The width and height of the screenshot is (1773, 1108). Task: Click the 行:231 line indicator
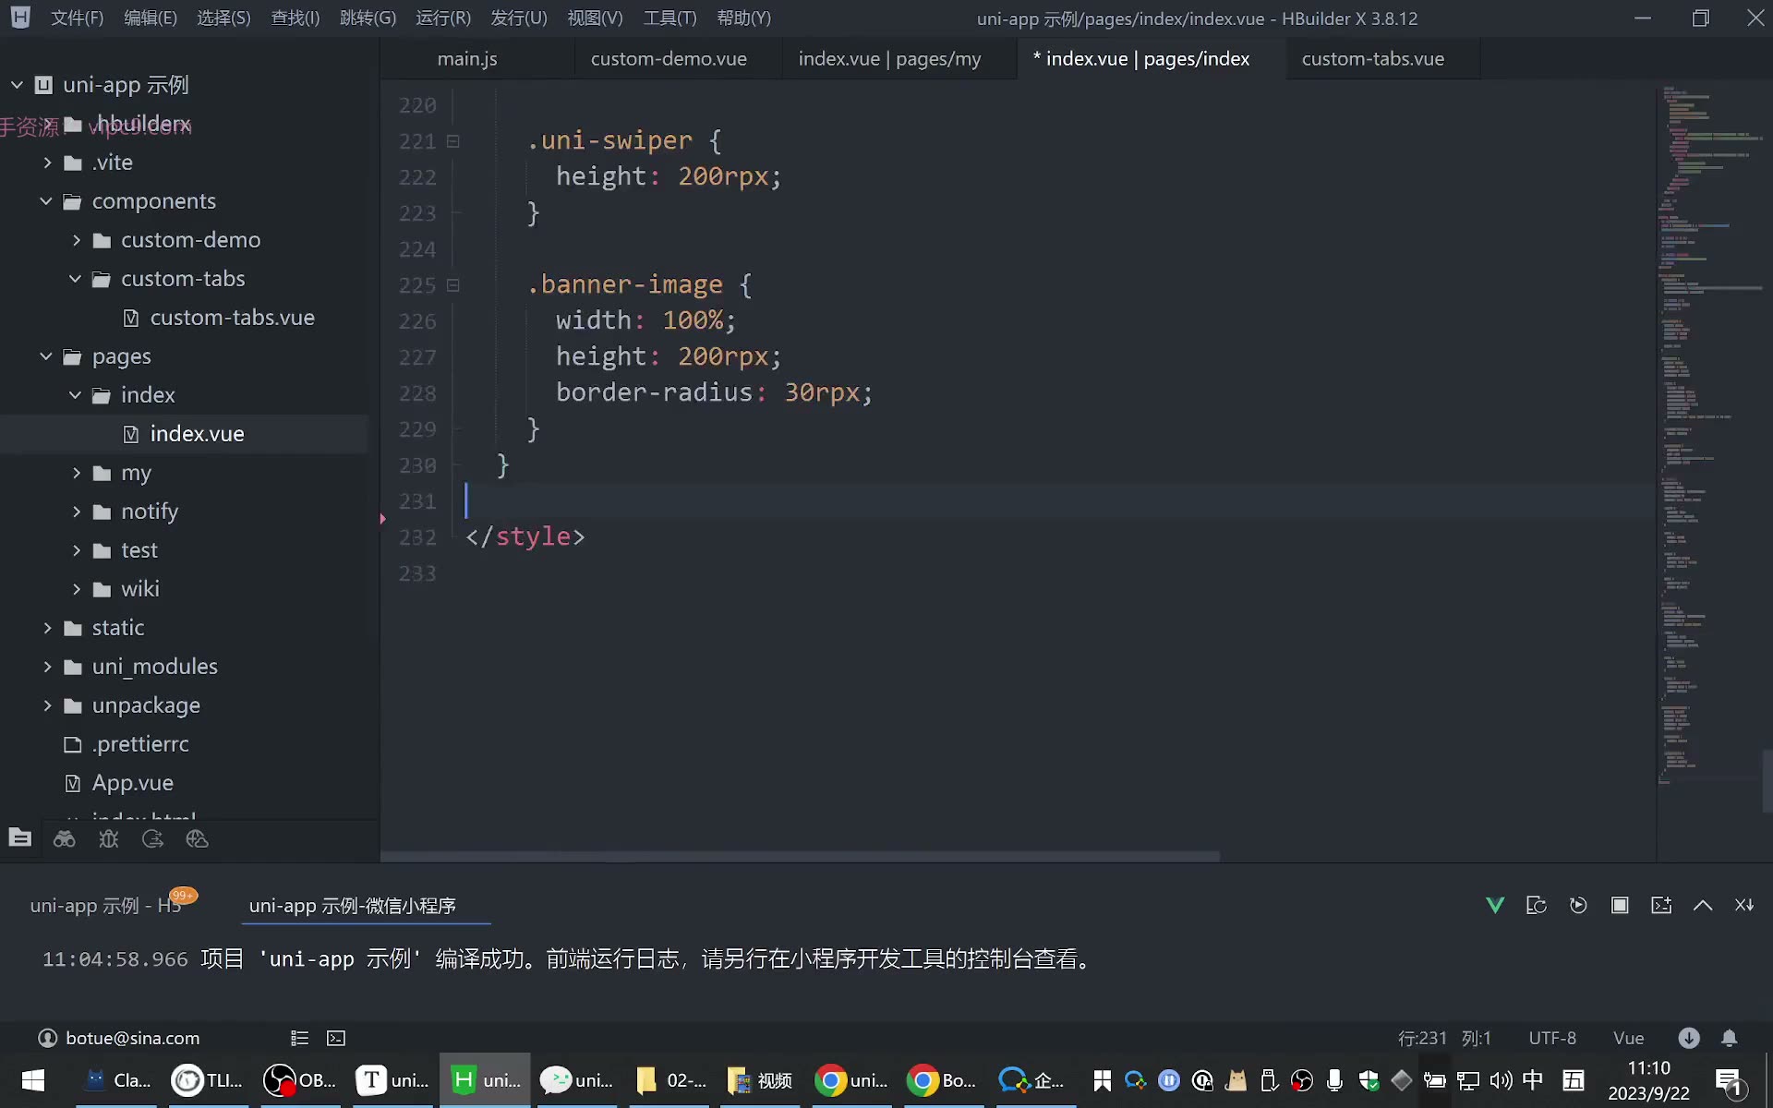click(1422, 1038)
